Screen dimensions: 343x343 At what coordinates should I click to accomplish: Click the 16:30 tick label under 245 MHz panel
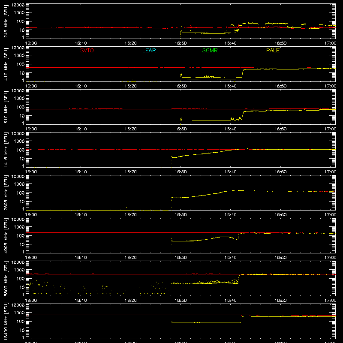coord(181,43)
